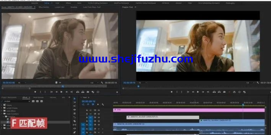Select the Pen tool
The width and height of the screenshot is (271, 135).
(74, 132)
